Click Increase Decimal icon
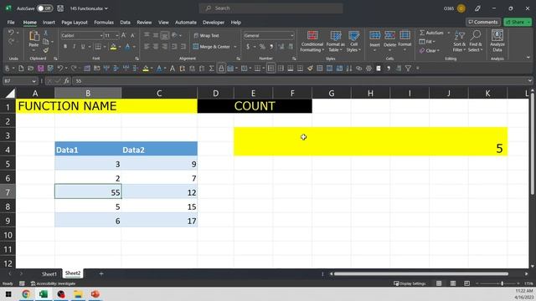This screenshot has height=301, width=536. (281, 47)
